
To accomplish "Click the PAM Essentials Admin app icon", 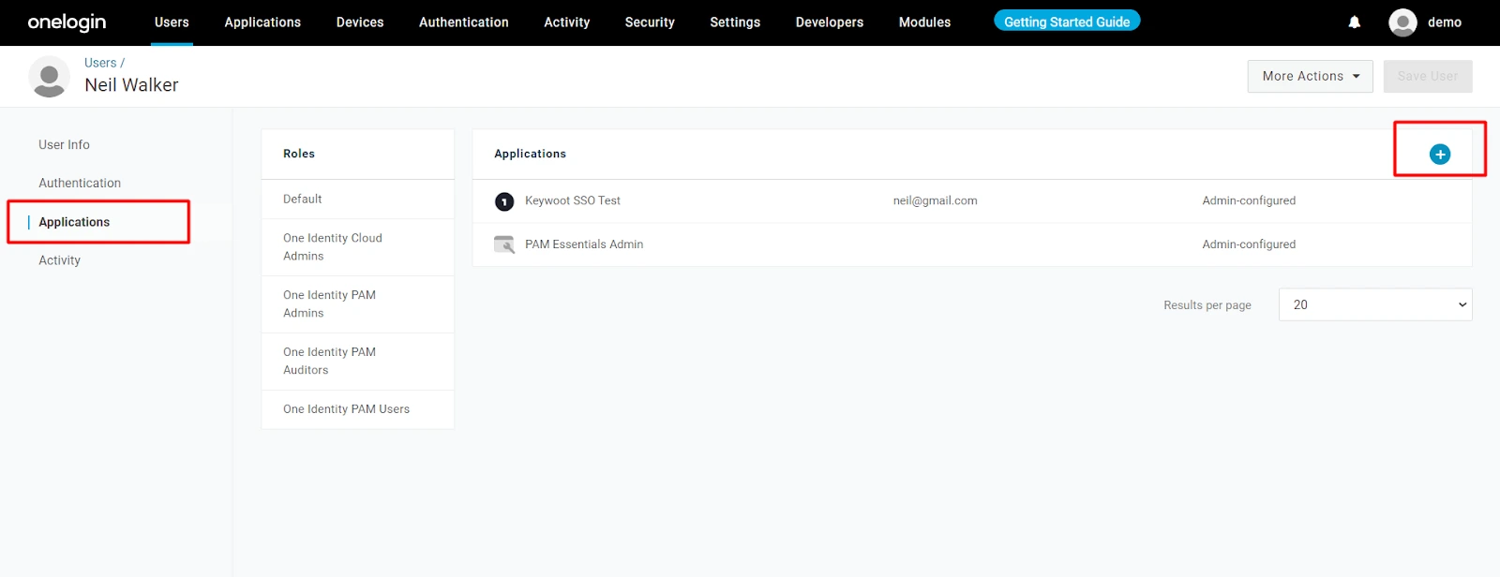I will 504,244.
